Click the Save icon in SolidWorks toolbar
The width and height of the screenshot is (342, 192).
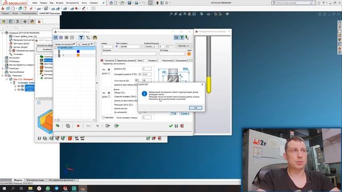(x=129, y=3)
